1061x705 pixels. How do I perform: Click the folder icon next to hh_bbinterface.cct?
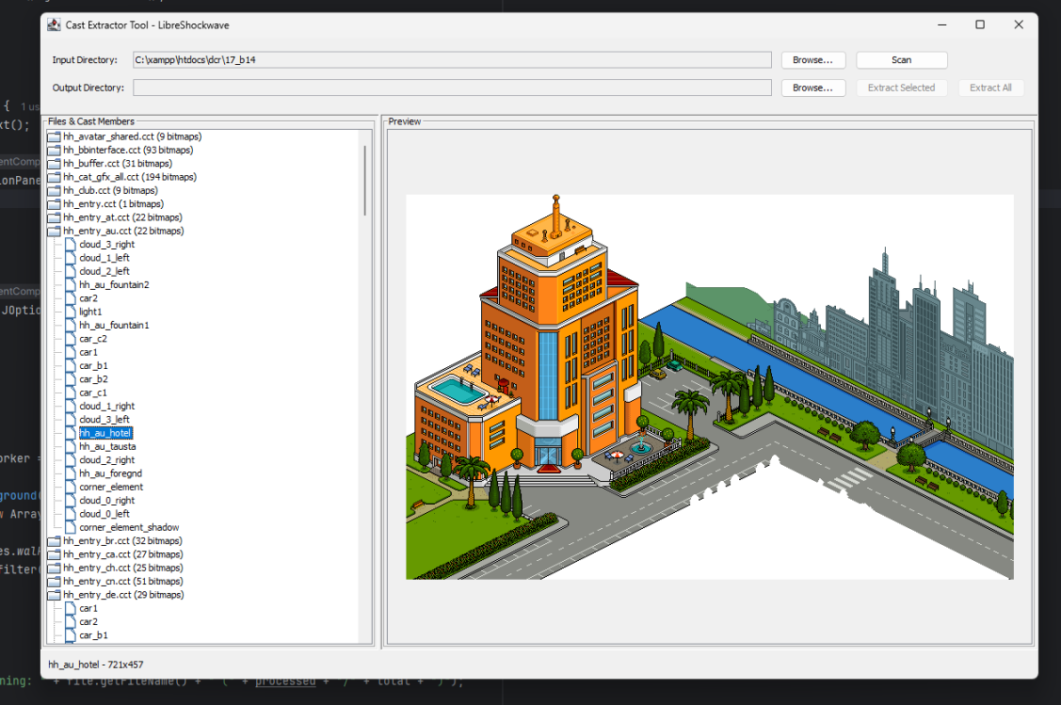54,150
